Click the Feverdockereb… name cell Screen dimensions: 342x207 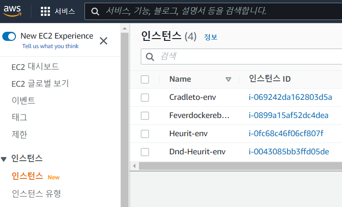199,115
